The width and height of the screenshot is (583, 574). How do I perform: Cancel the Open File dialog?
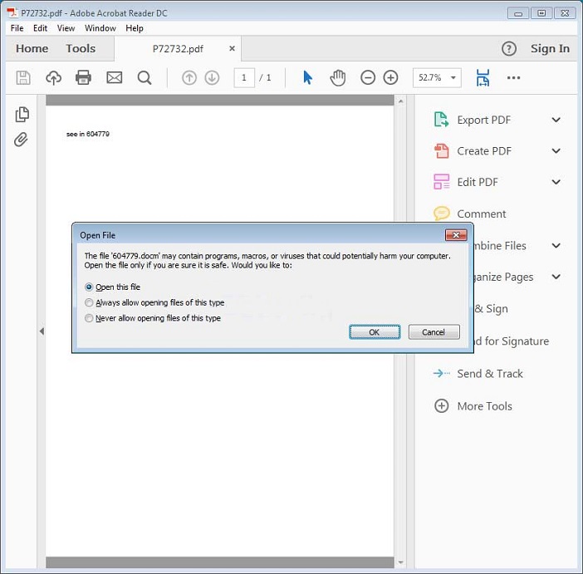(x=434, y=332)
